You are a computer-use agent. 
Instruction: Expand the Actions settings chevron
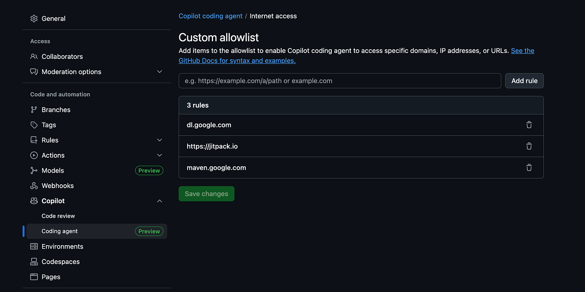[x=159, y=155]
